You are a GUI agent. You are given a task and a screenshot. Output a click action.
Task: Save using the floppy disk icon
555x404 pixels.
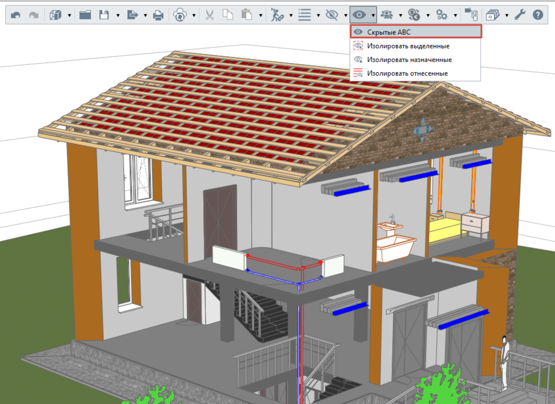coord(104,15)
